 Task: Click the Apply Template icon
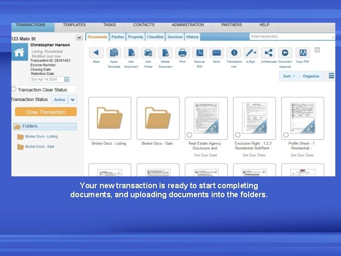tap(114, 53)
